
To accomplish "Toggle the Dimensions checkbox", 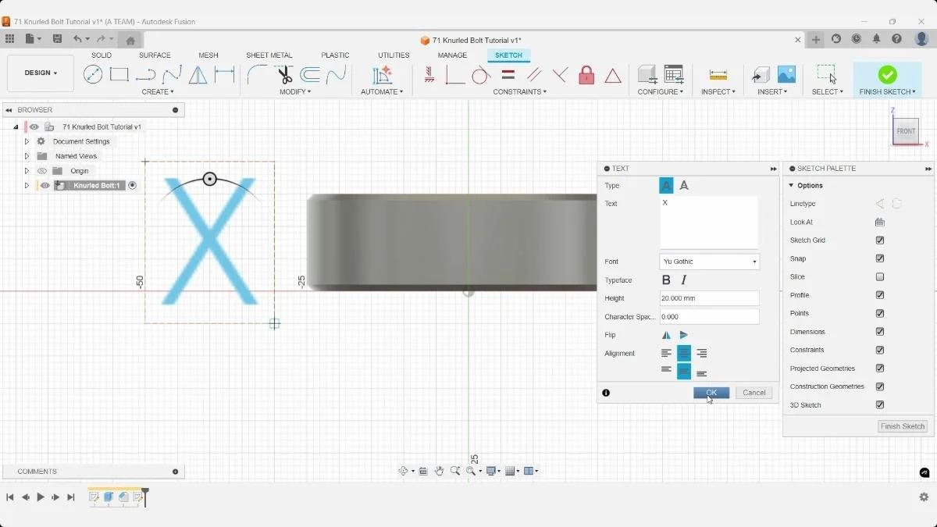I will (880, 332).
